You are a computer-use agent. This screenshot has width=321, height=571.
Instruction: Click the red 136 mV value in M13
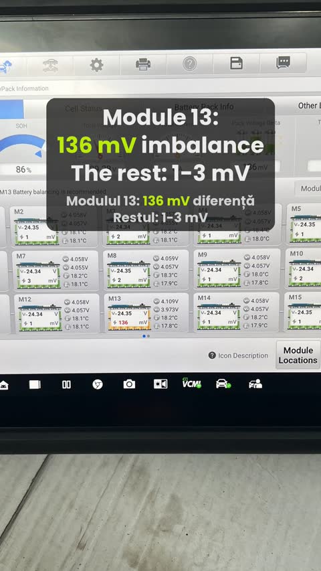tap(123, 322)
